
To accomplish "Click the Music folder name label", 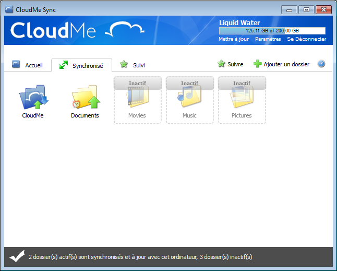I will tap(189, 115).
